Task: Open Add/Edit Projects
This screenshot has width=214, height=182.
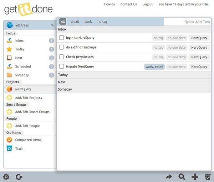Action: tap(29, 98)
